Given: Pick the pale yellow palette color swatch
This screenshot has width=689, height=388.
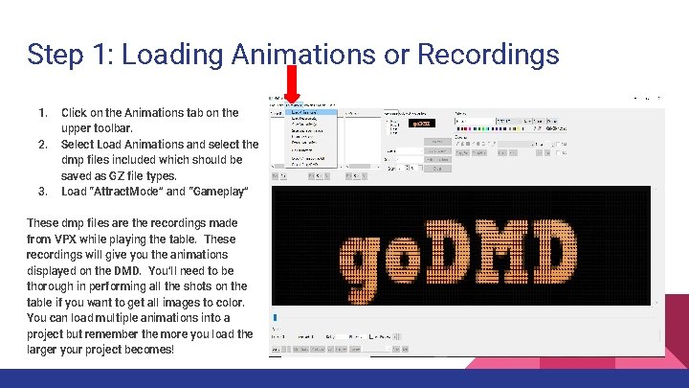Looking at the screenshot, I should (x=519, y=129).
